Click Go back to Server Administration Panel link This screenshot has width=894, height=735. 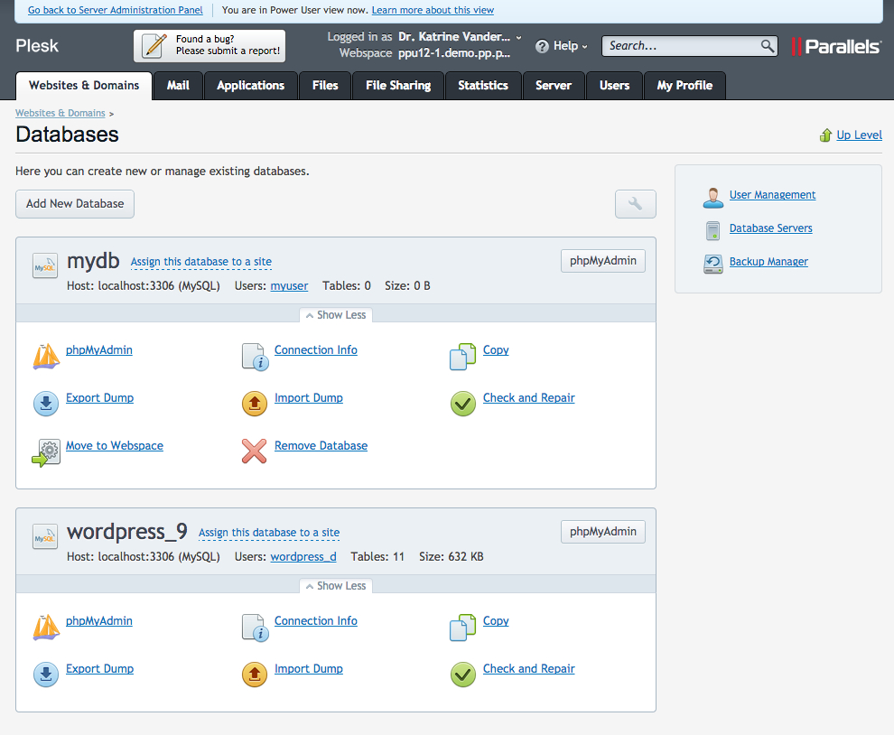(116, 10)
